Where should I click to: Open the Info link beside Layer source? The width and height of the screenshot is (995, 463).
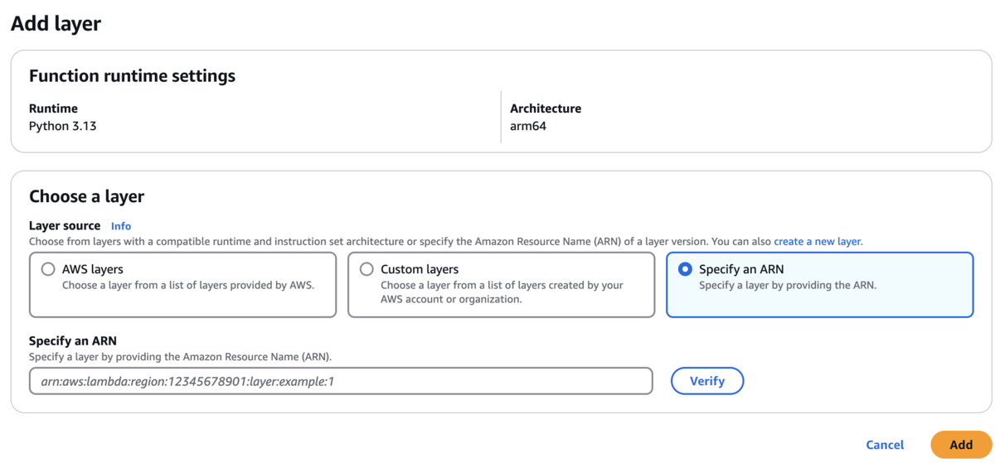click(121, 226)
